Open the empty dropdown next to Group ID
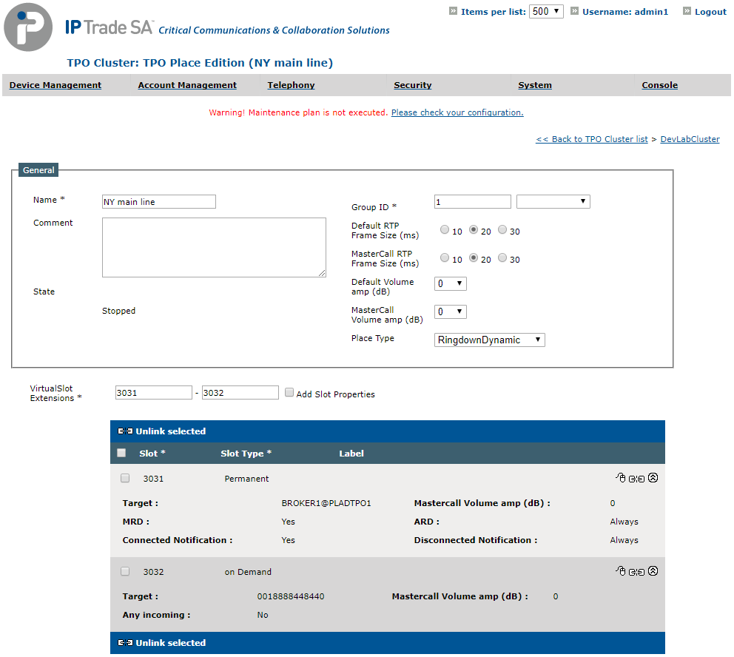This screenshot has width=734, height=657. point(553,202)
